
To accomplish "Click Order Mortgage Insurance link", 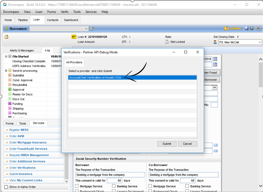I will (28, 142).
